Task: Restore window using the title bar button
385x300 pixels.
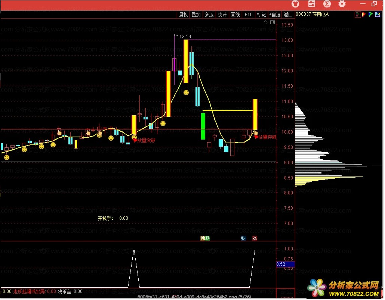Action: pos(374,4)
